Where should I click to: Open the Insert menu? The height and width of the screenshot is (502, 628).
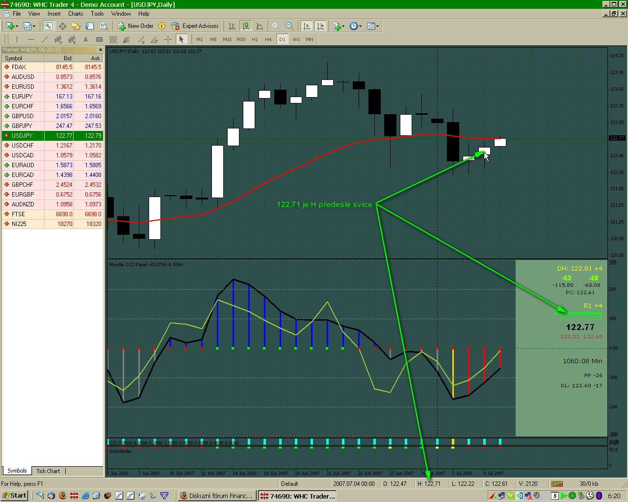click(54, 14)
